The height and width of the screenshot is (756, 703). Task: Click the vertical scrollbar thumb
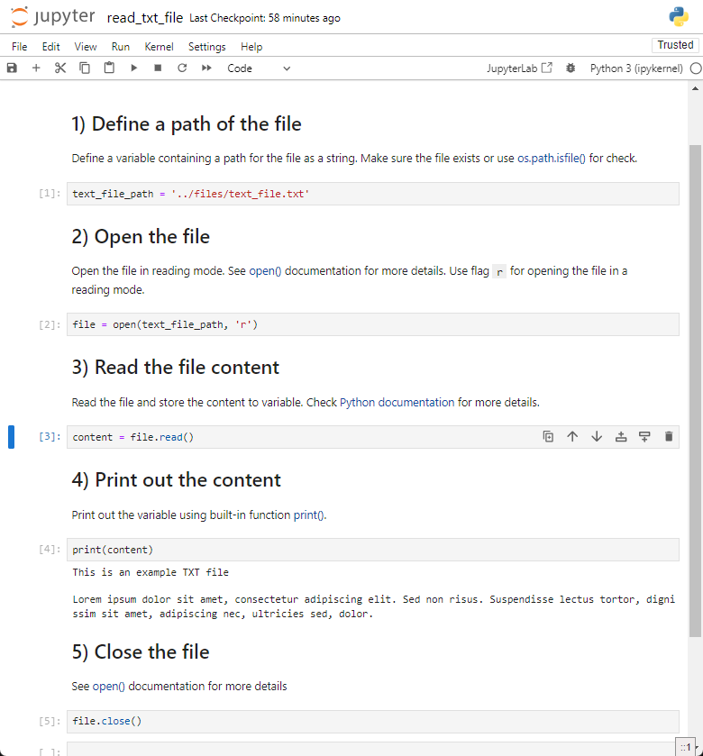click(695, 390)
